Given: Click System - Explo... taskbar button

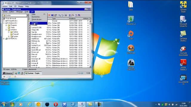Looking at the screenshot, I should tap(33, 73).
